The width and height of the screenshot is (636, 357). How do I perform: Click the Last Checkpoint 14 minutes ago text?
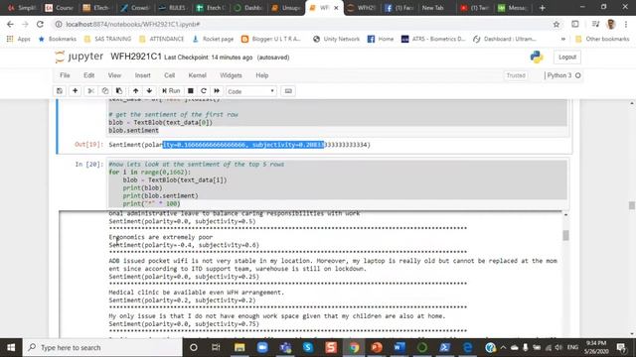(x=208, y=58)
